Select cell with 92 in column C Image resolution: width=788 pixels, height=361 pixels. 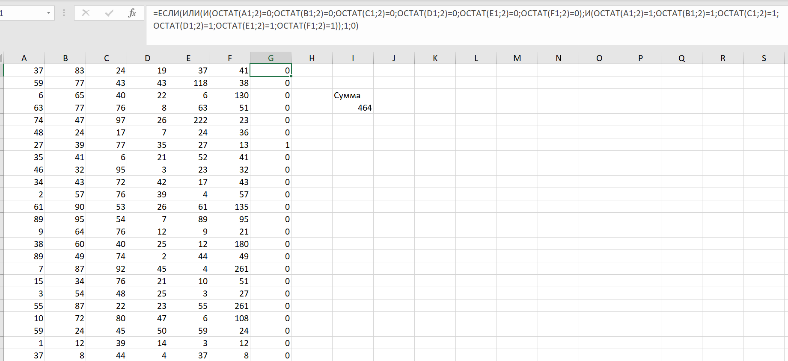click(x=106, y=269)
